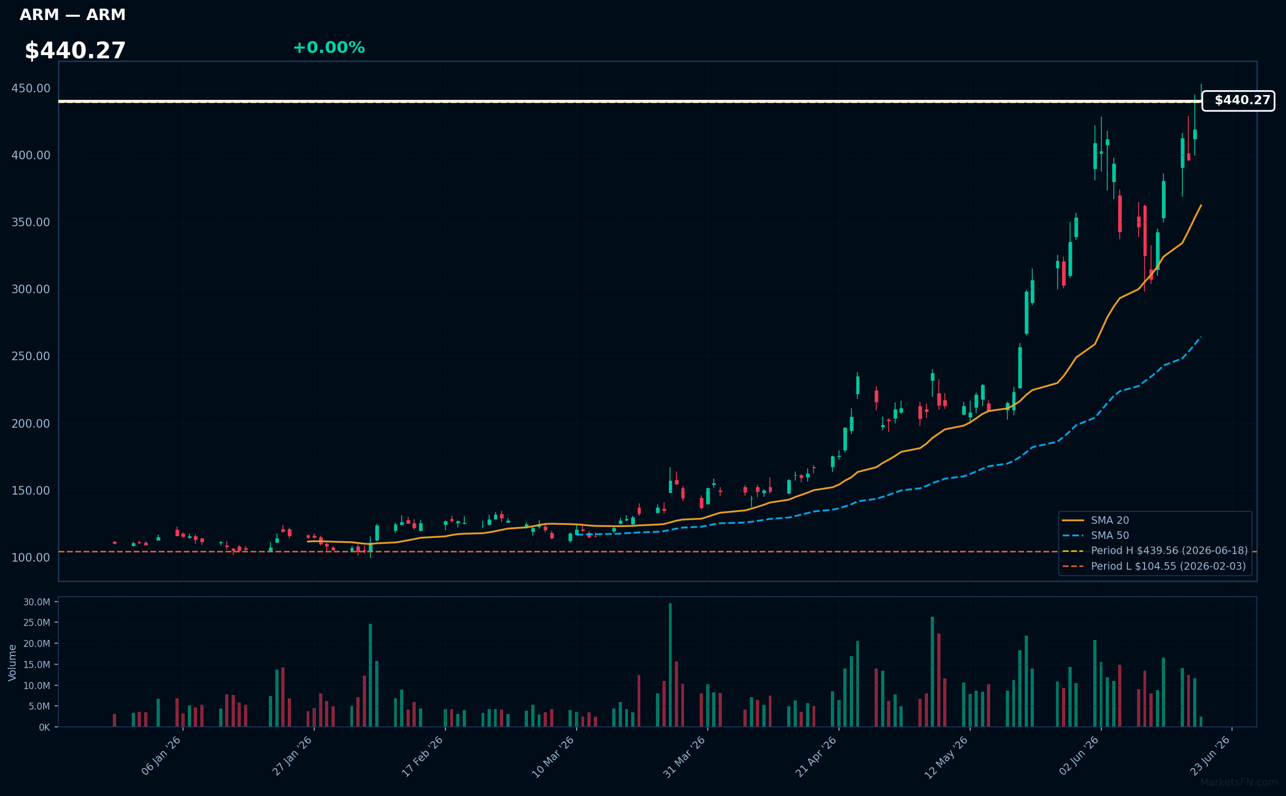Select the 21 Apr '26 date label
Image resolution: width=1286 pixels, height=796 pixels.
click(816, 757)
